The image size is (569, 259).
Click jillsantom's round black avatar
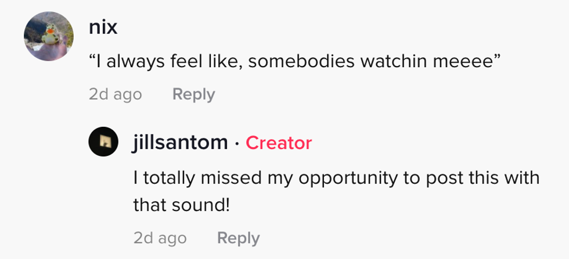click(103, 142)
